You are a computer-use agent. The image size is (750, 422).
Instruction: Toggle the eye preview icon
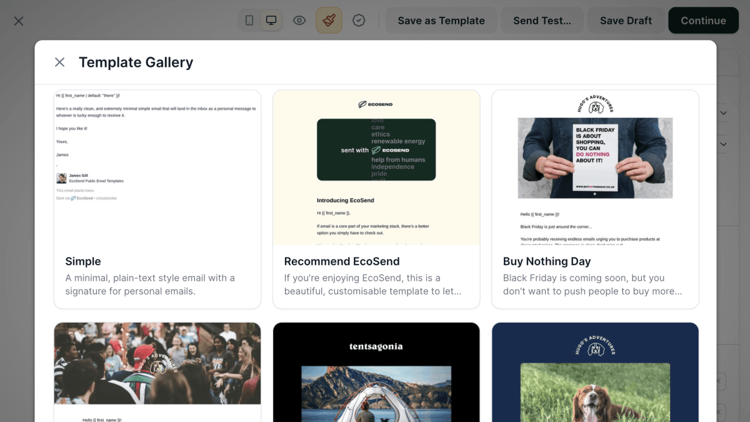pyautogui.click(x=299, y=21)
